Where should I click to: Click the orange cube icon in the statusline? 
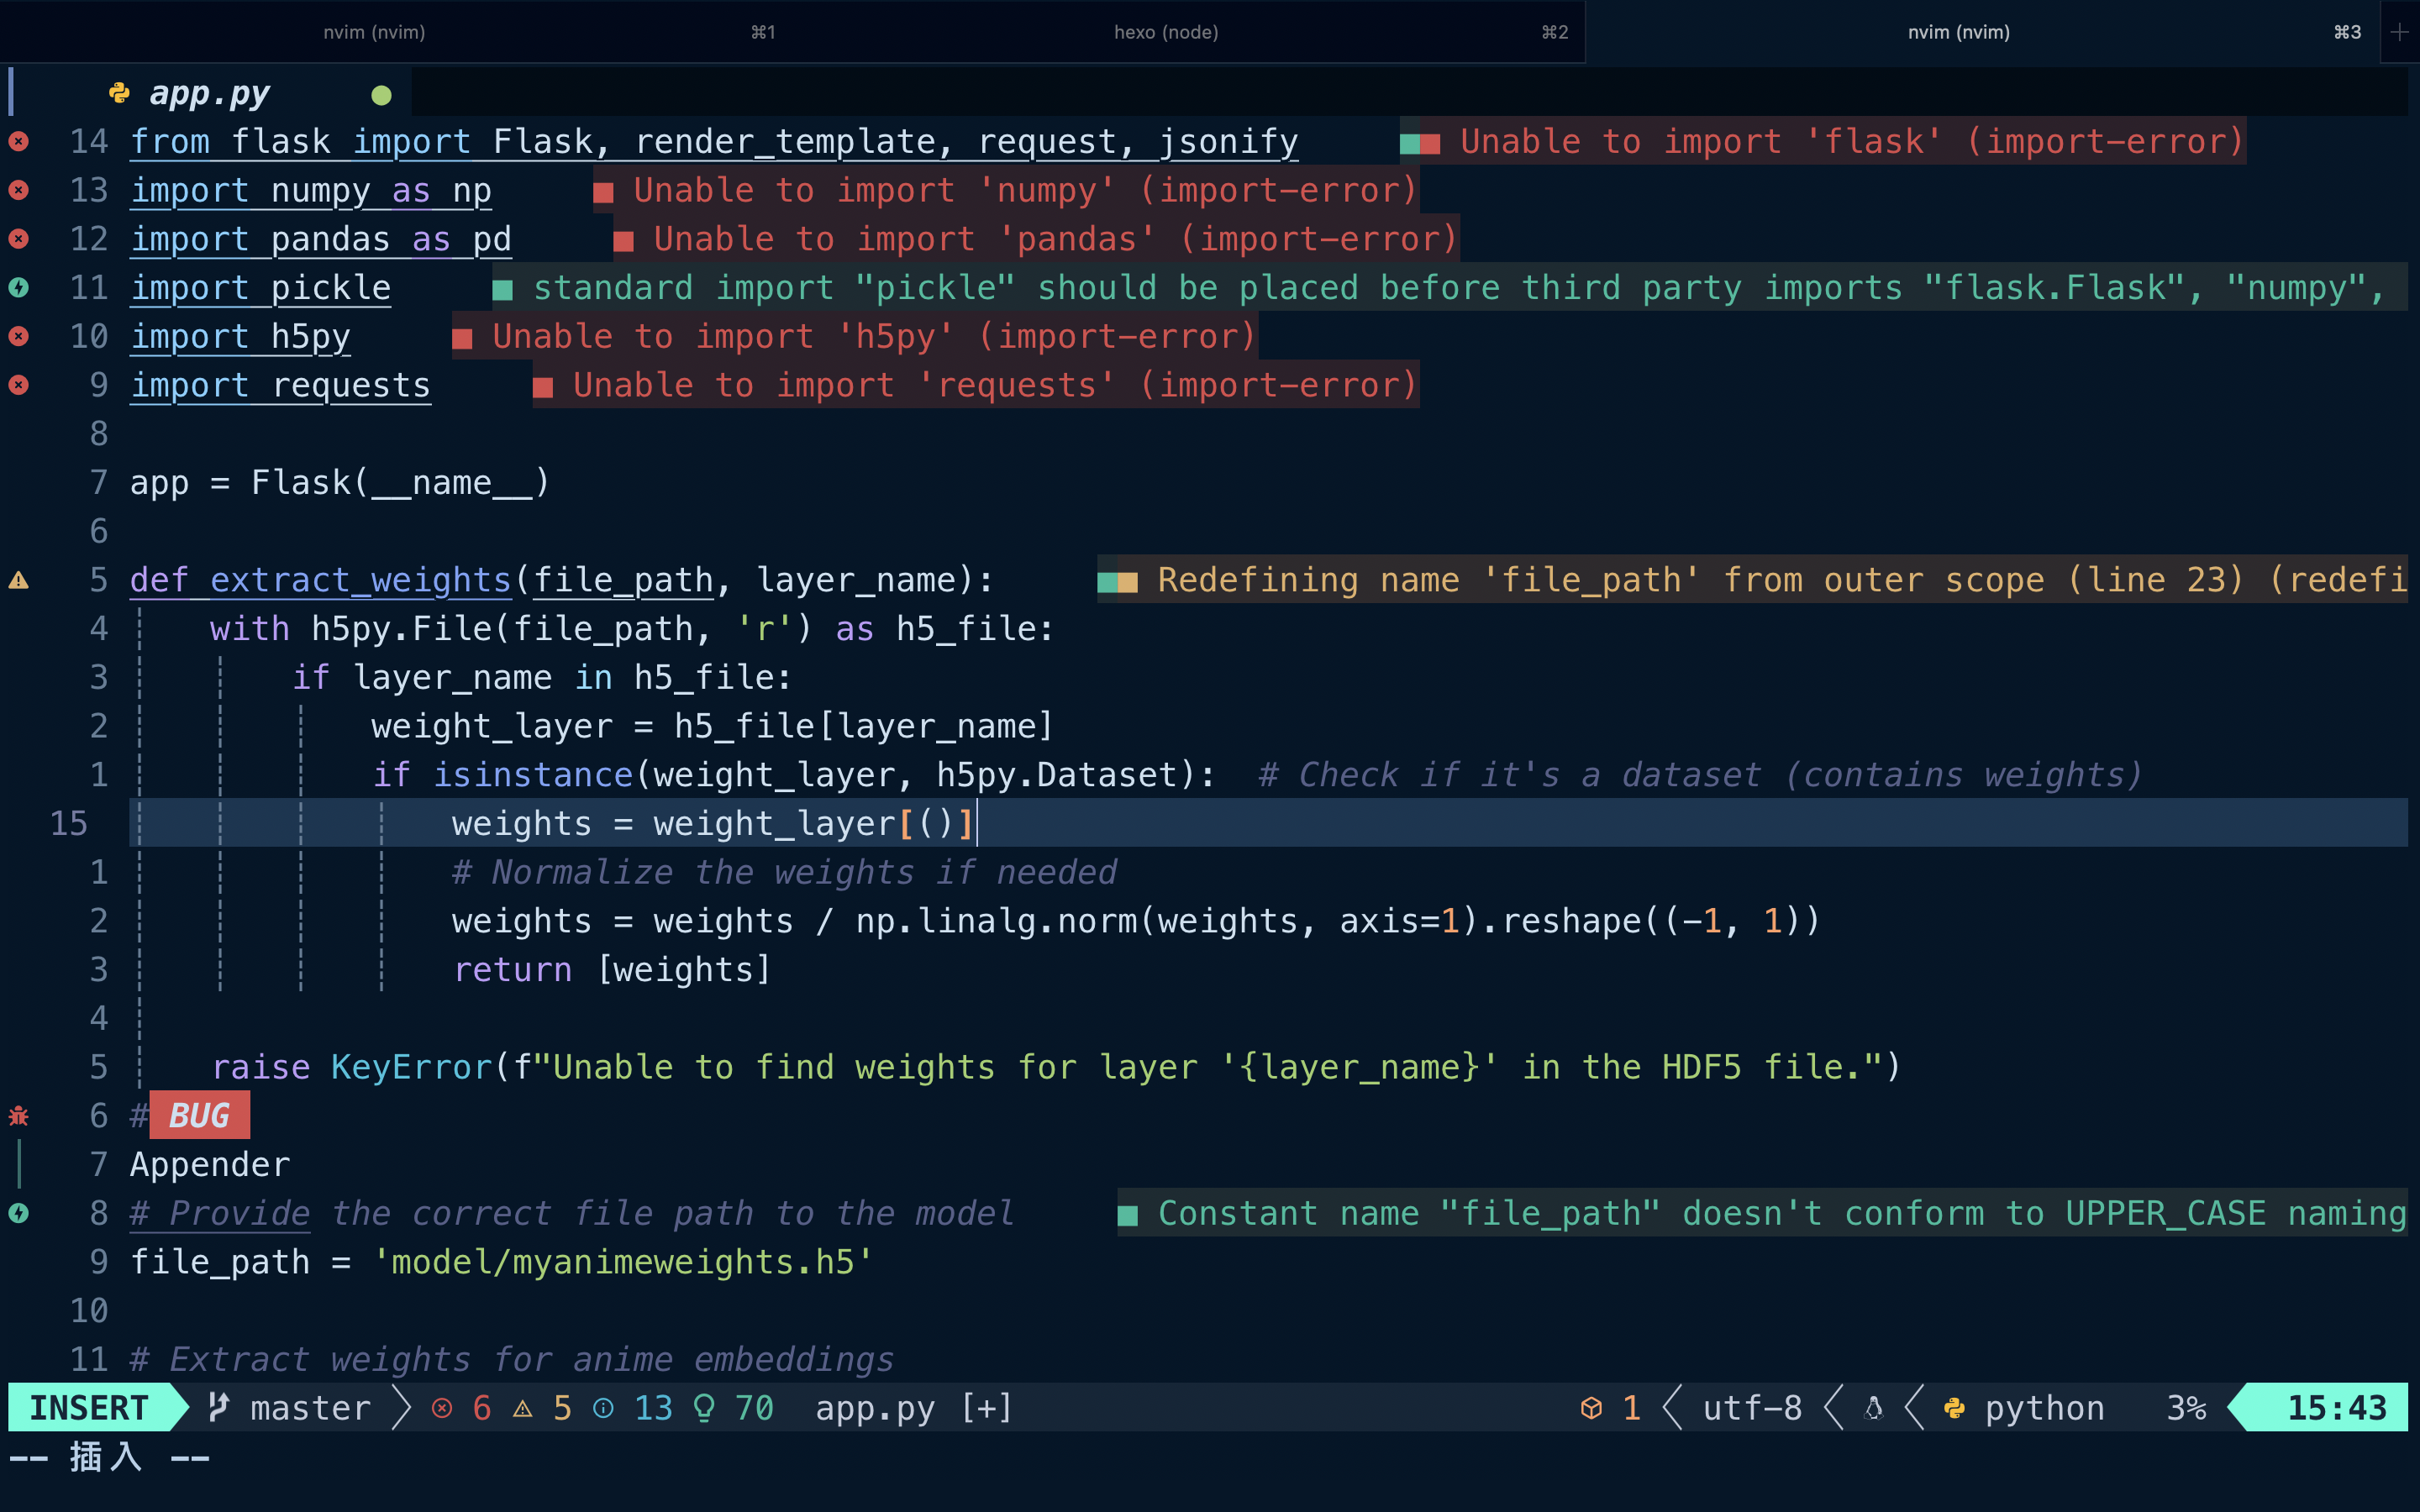point(1591,1408)
